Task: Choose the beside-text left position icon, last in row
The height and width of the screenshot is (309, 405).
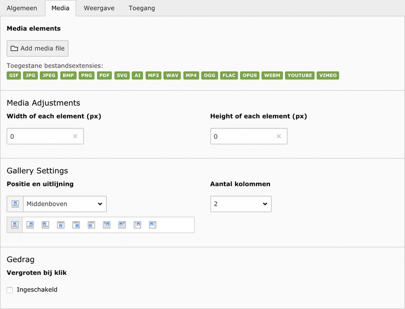Action: pos(152,225)
